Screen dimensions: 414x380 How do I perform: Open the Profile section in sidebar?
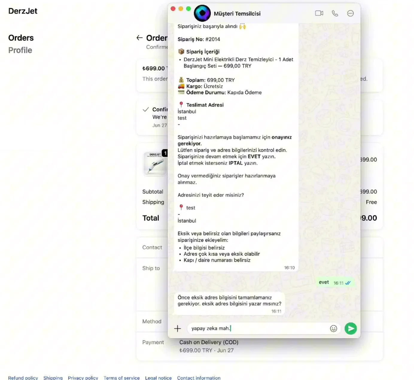(20, 50)
